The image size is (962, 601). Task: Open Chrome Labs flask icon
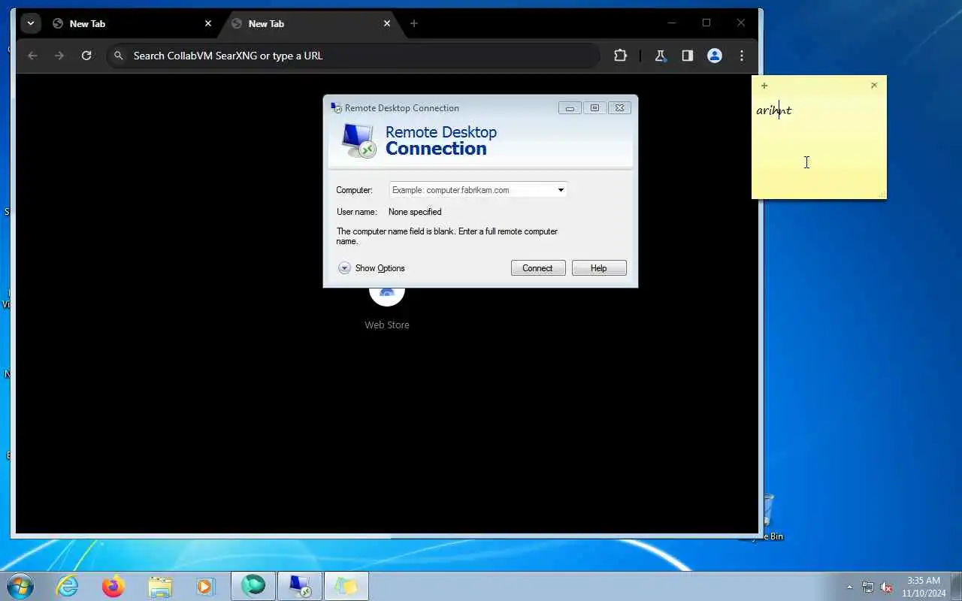tap(661, 56)
